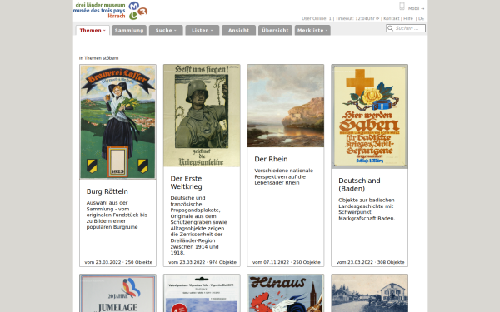Click the 'User Online: 1' status text
Image resolution: width=500 pixels, height=312 pixels.
[317, 18]
